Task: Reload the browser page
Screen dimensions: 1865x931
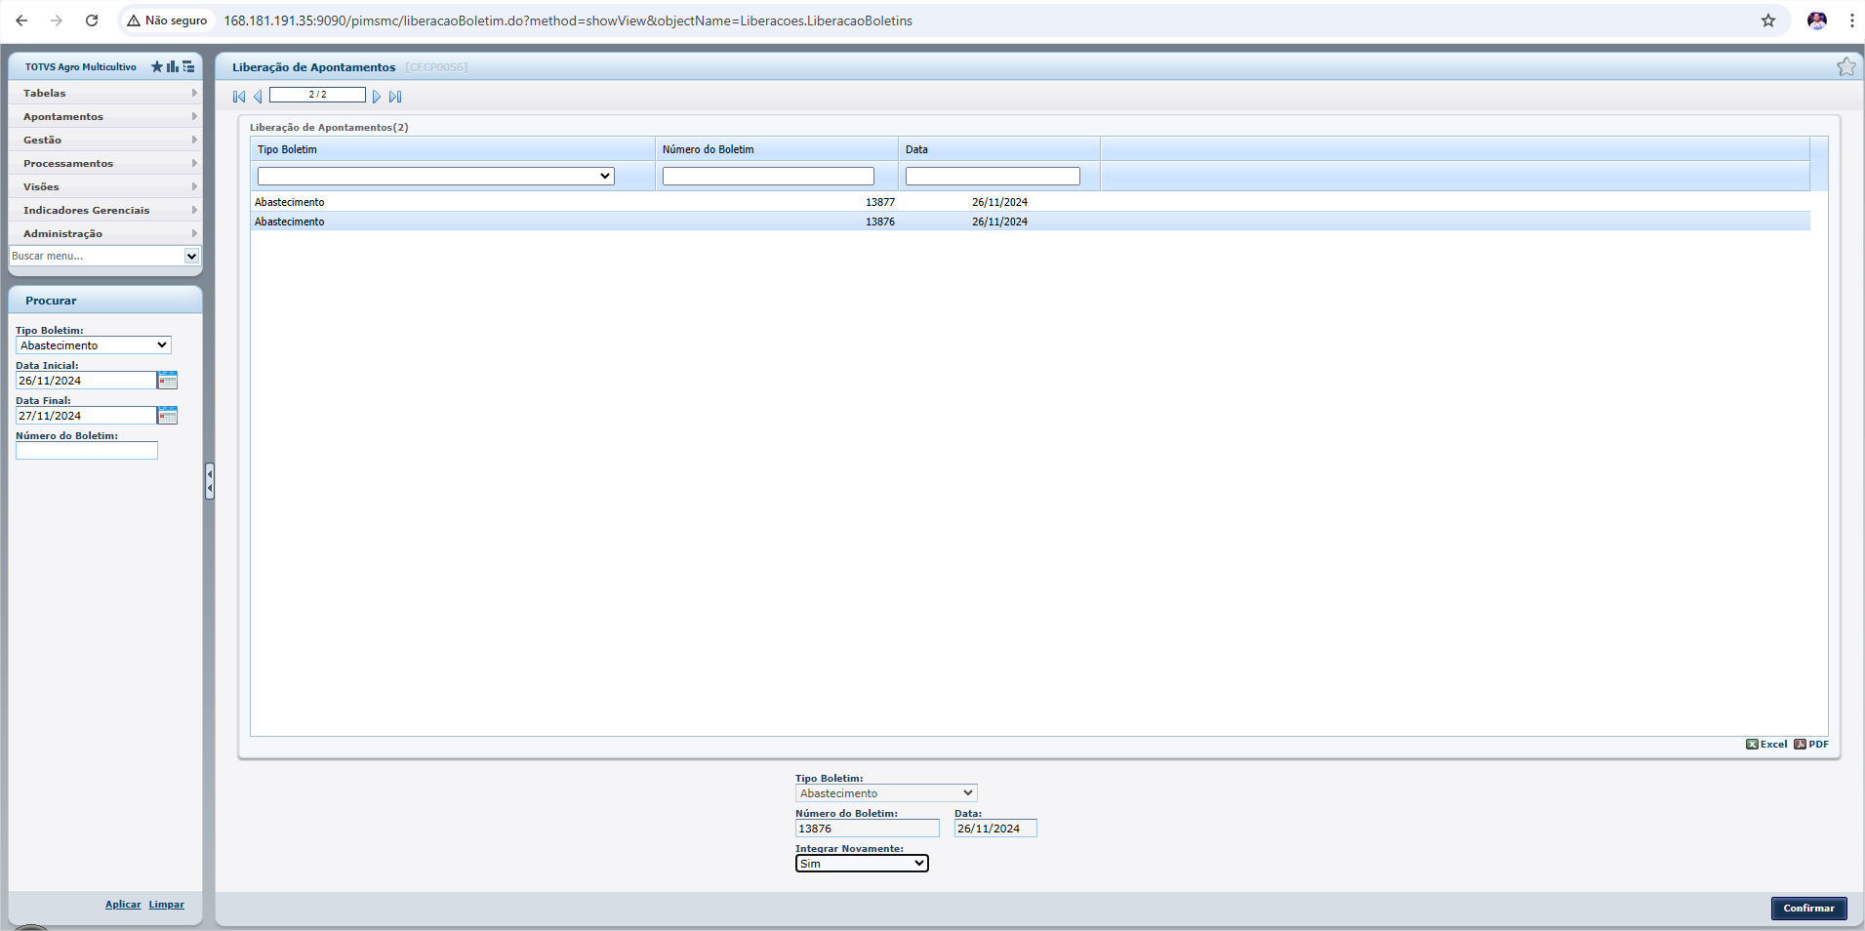Action: pos(92,20)
